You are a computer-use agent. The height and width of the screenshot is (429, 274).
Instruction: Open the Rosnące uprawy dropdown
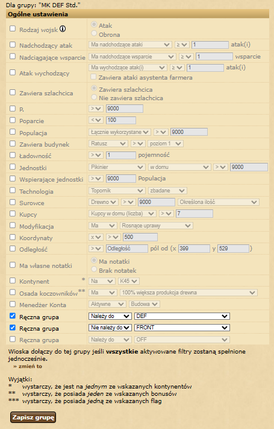click(156, 226)
